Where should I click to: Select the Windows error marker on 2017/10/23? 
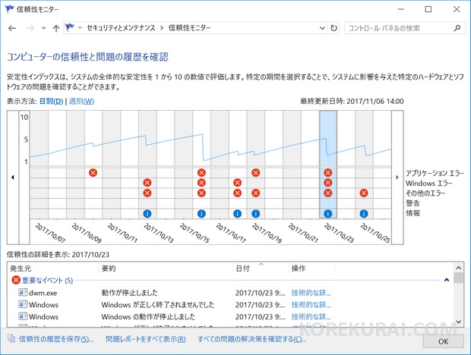[x=328, y=183]
